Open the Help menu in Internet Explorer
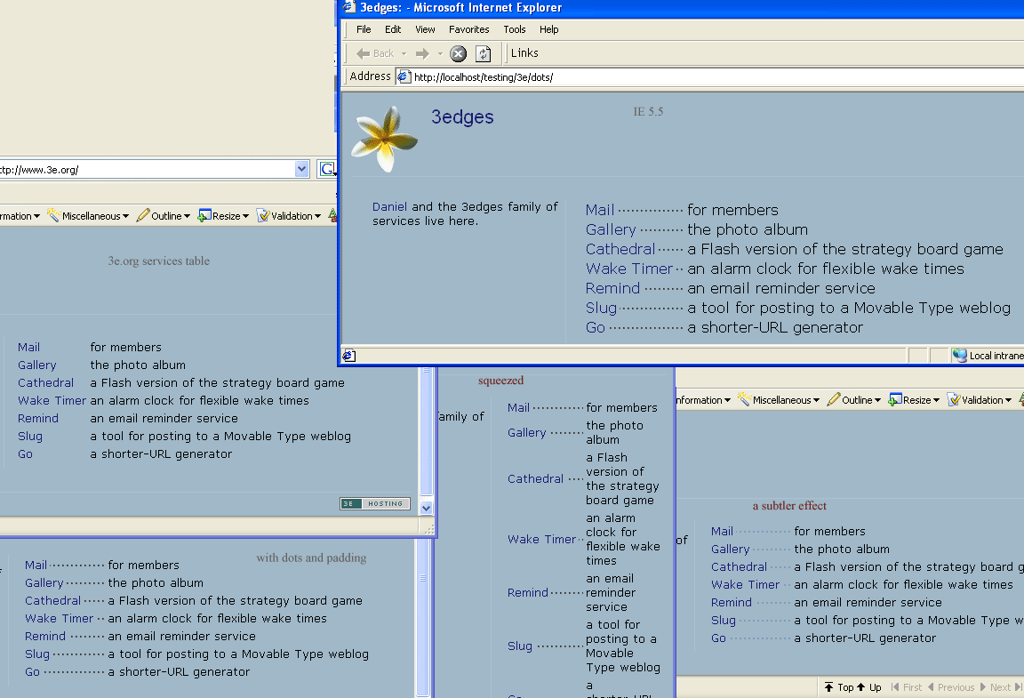The height and width of the screenshot is (698, 1024). (x=549, y=29)
